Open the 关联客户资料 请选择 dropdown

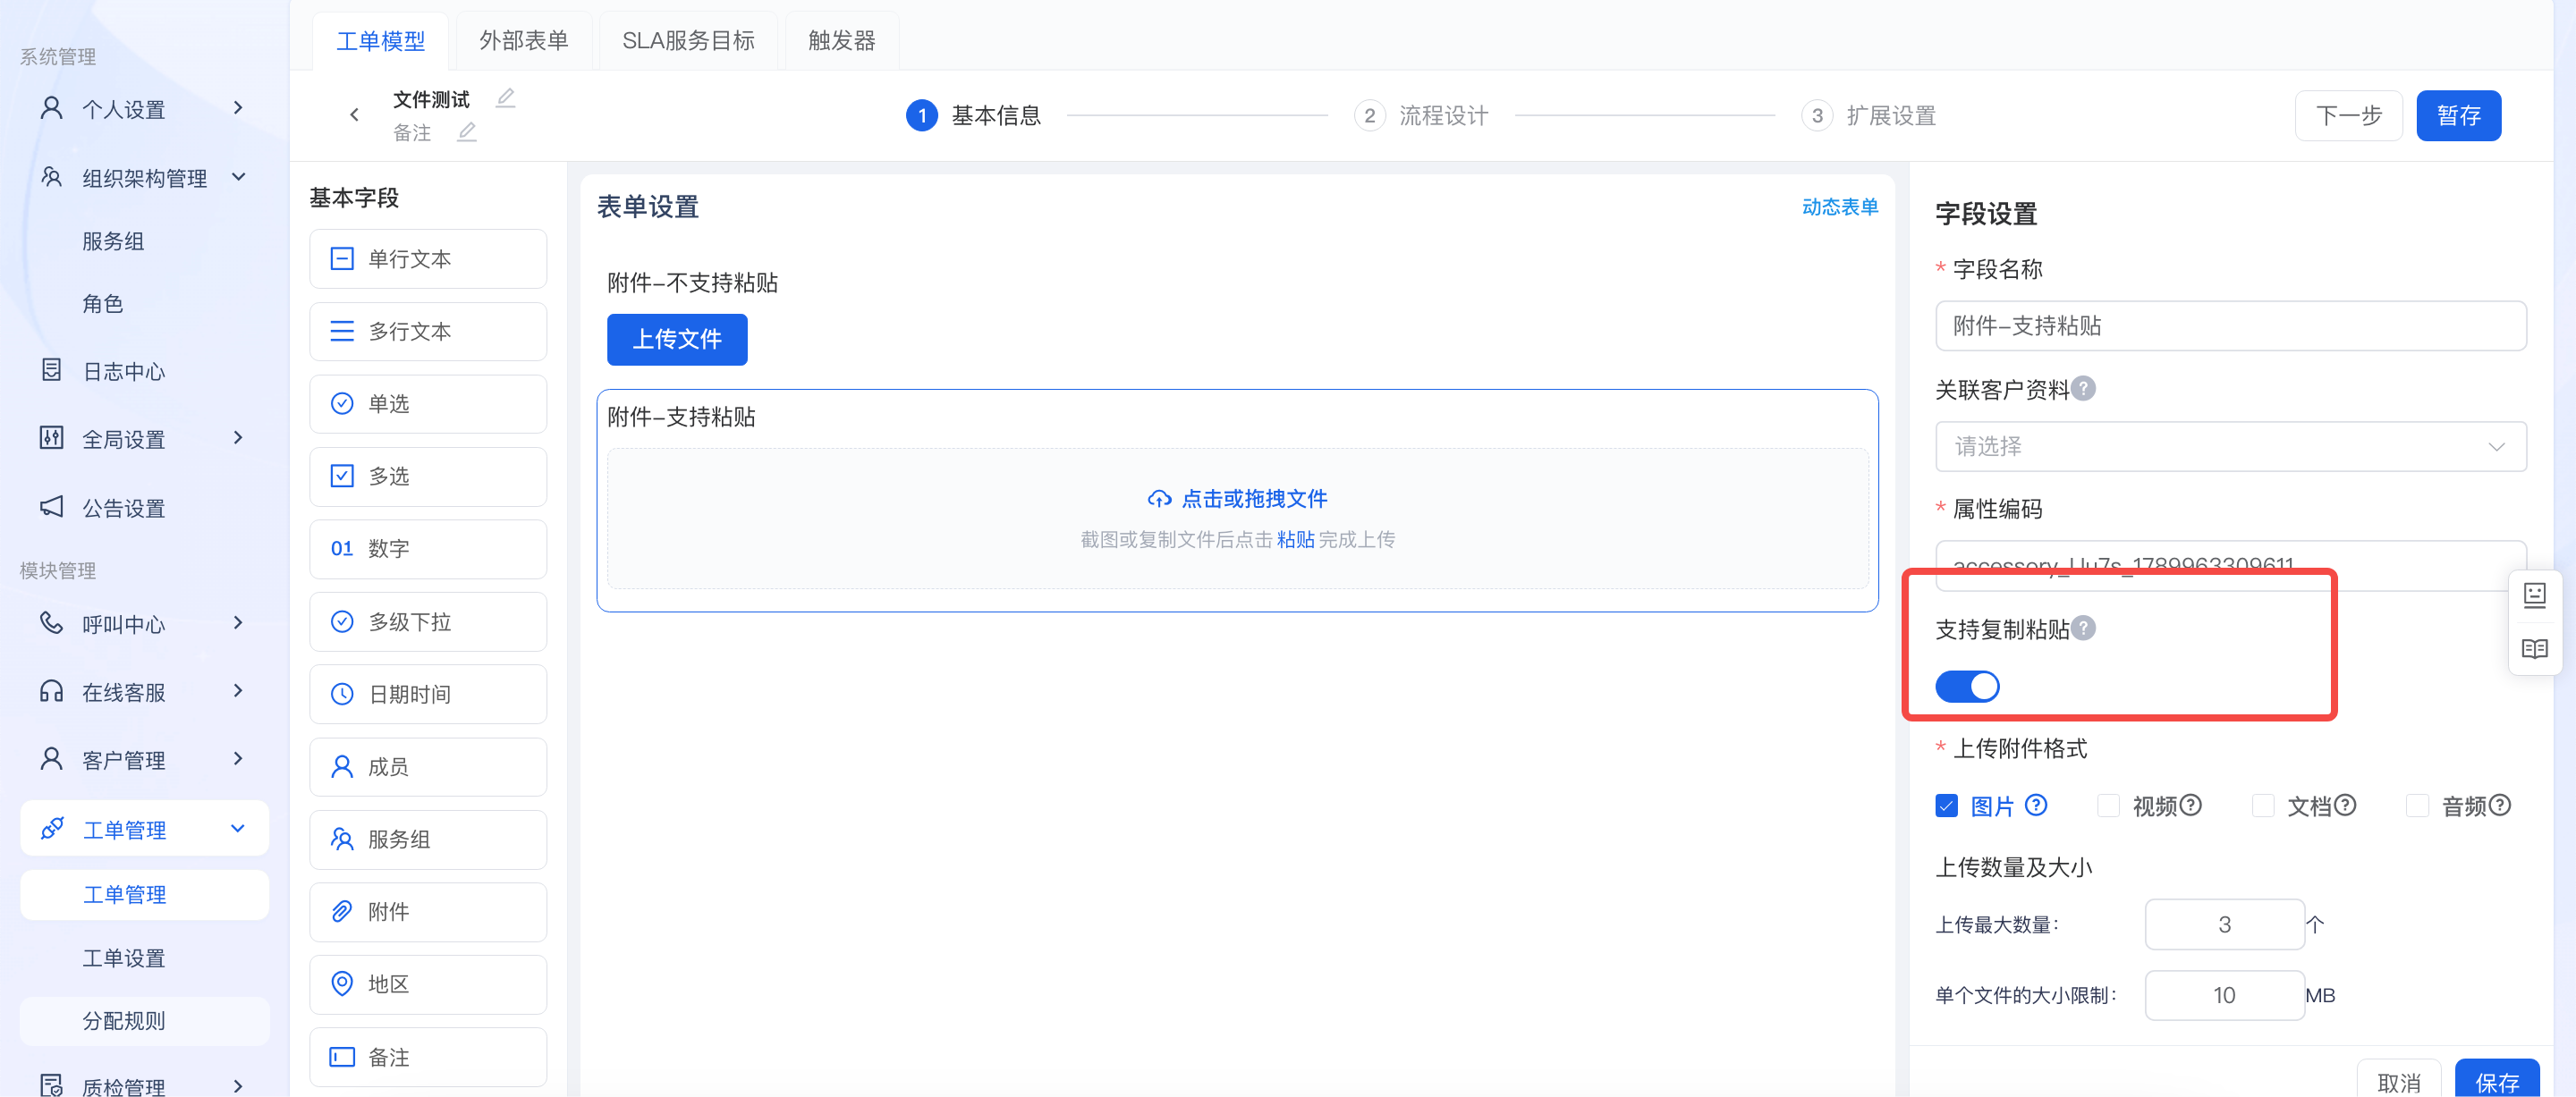click(x=2231, y=446)
